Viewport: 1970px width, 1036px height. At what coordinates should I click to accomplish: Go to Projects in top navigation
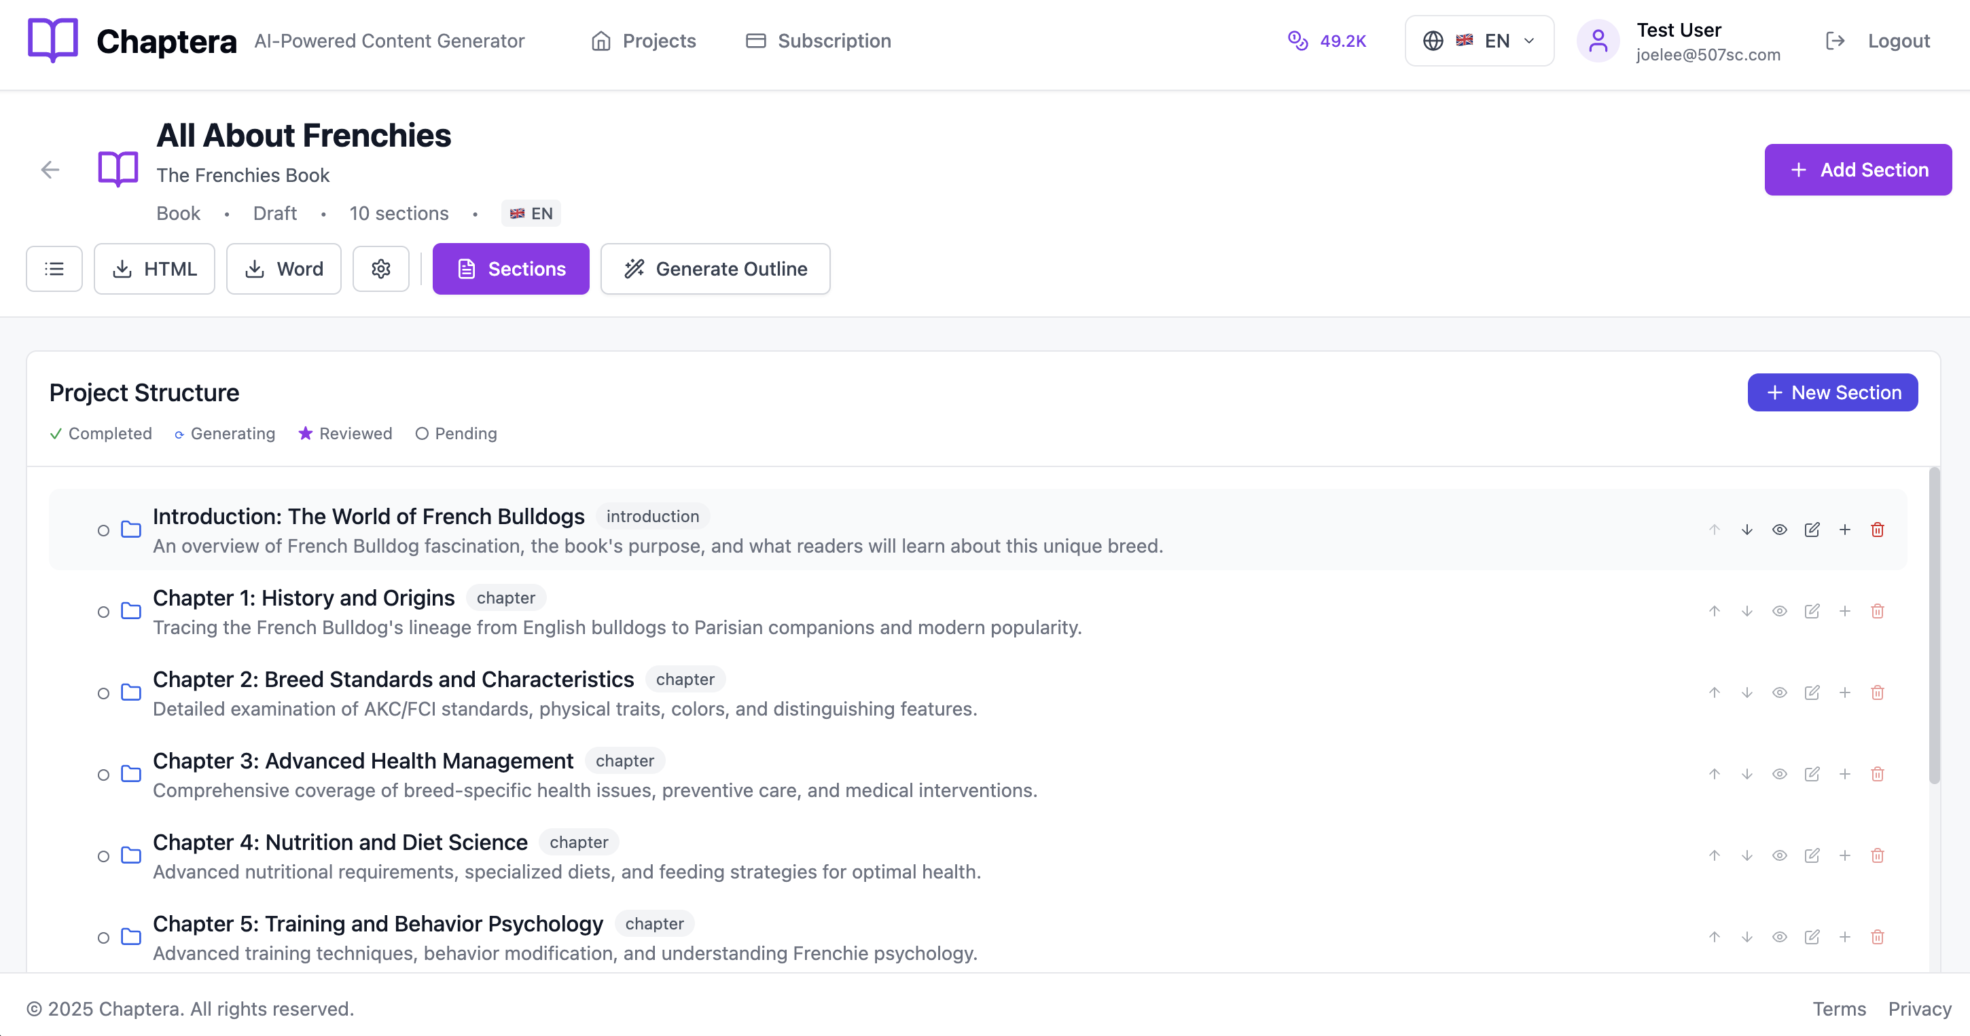(643, 41)
